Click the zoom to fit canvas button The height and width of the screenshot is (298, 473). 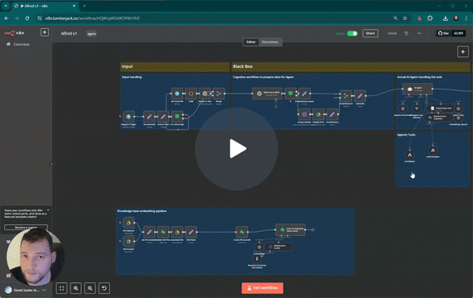tap(61, 288)
